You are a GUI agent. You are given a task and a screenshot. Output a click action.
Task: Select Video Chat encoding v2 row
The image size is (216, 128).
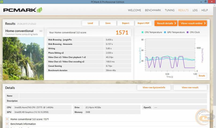pyautogui.click(x=89, y=62)
